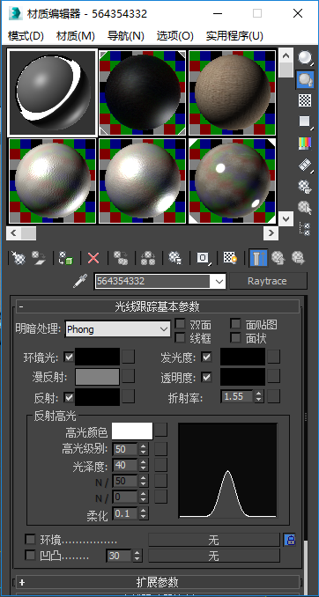Click the eyedropper pick material icon
Screen dimensions: 319x597
(x=80, y=282)
